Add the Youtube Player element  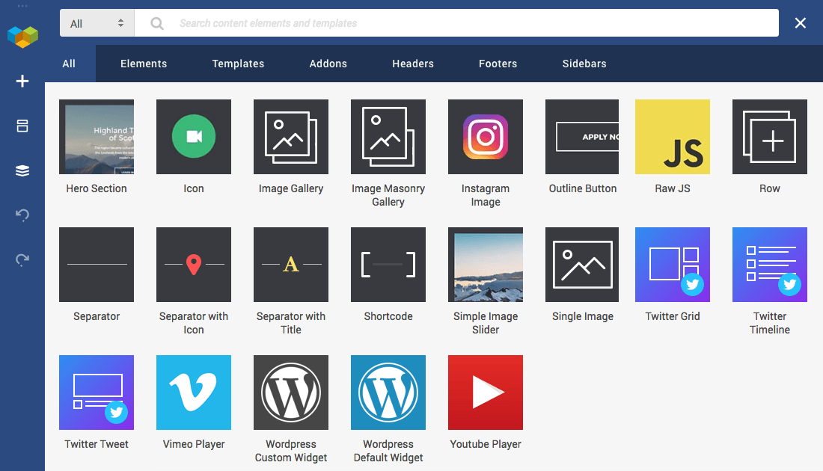click(486, 392)
